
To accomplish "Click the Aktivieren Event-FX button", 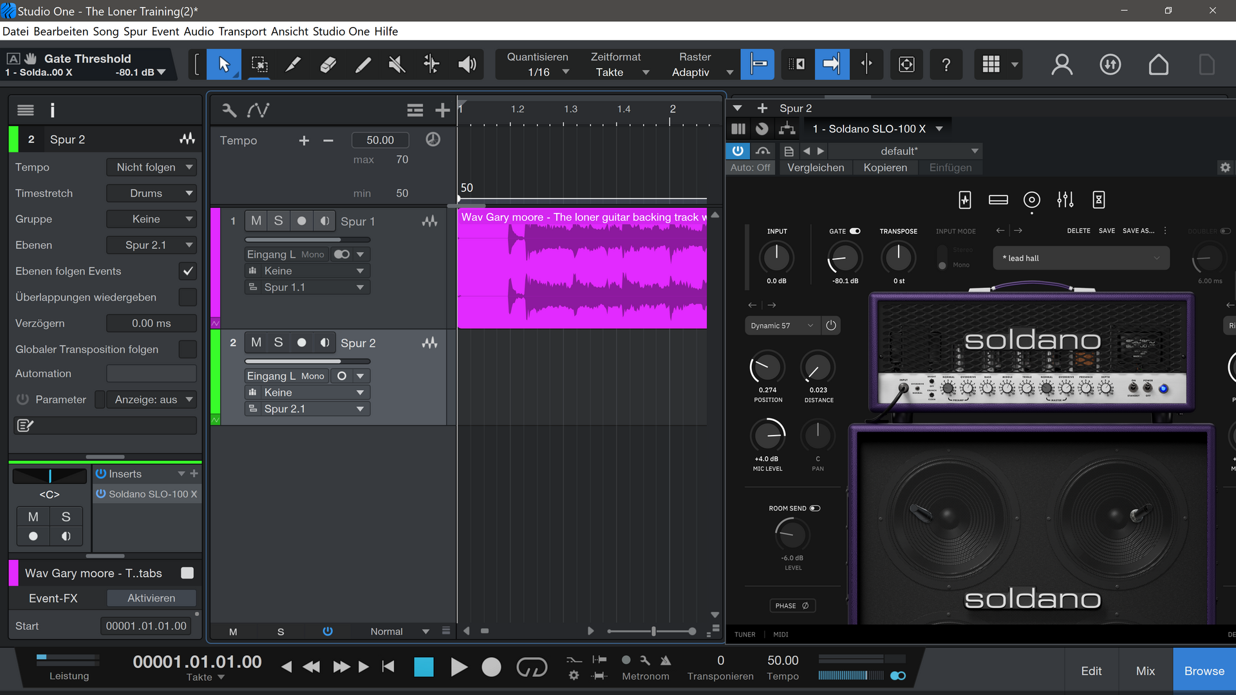I will pos(151,598).
